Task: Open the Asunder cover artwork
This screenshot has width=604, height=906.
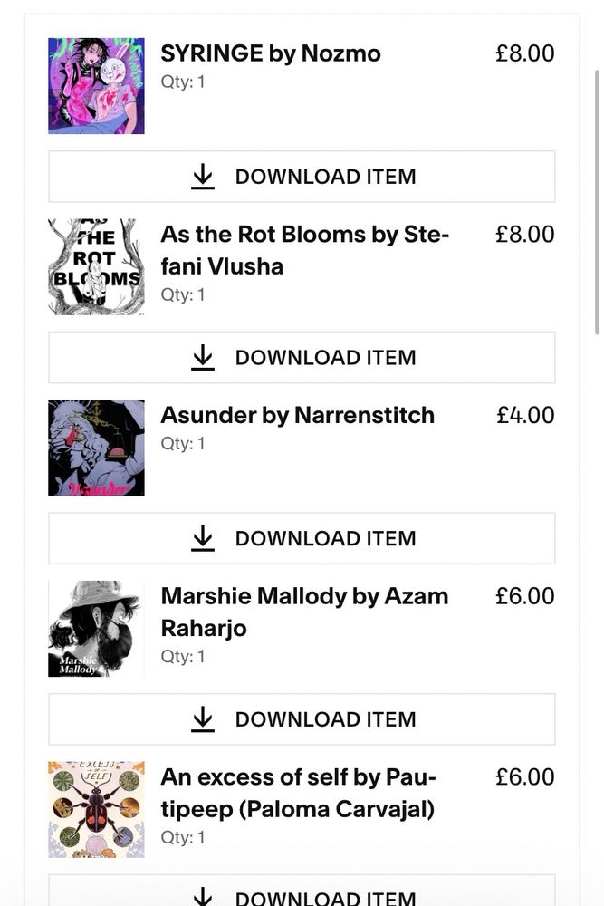Action: 96,448
